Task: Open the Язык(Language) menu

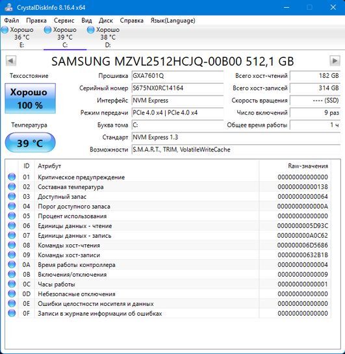Action: pos(173,21)
